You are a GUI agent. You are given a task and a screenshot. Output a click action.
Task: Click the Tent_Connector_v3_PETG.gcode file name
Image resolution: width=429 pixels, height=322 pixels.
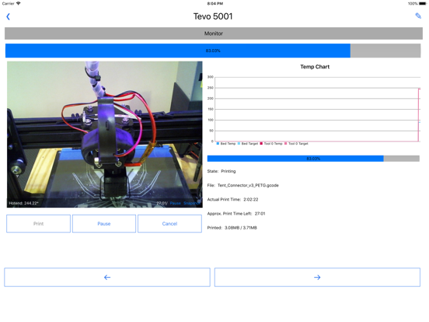click(248, 185)
